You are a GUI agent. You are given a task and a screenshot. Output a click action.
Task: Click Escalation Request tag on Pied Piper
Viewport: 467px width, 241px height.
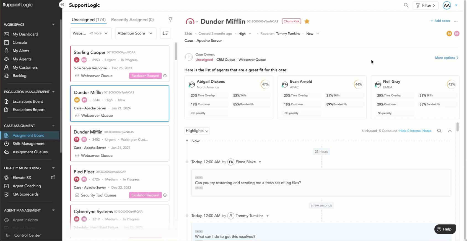click(x=145, y=195)
